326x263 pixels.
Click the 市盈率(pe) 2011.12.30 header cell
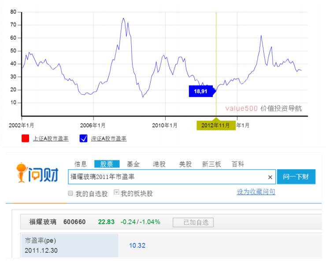pyautogui.click(x=70, y=245)
